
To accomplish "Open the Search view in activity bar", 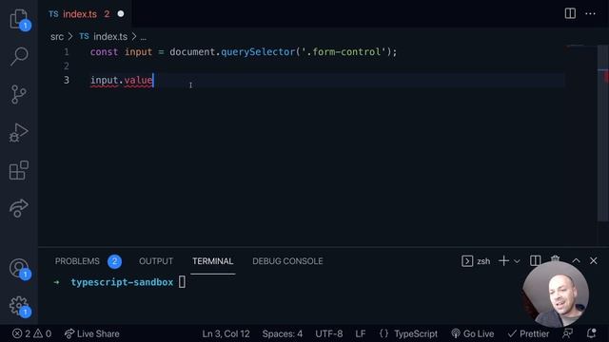I will [x=19, y=56].
